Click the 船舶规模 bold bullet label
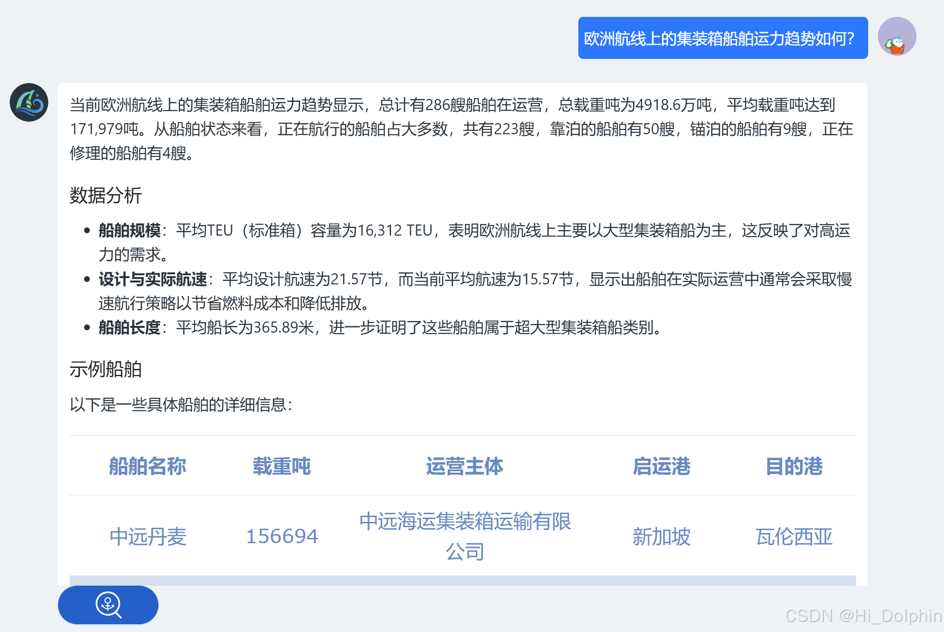Image resolution: width=944 pixels, height=632 pixels. click(x=129, y=230)
